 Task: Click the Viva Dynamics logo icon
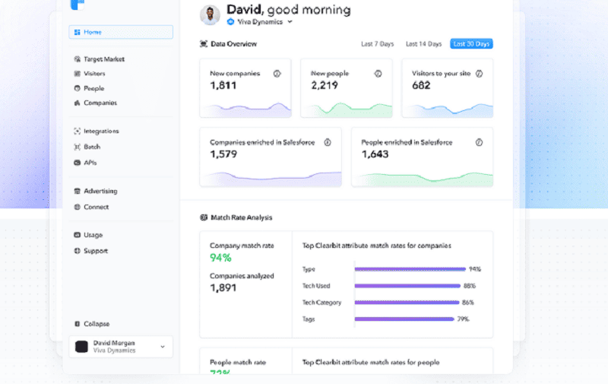point(231,22)
